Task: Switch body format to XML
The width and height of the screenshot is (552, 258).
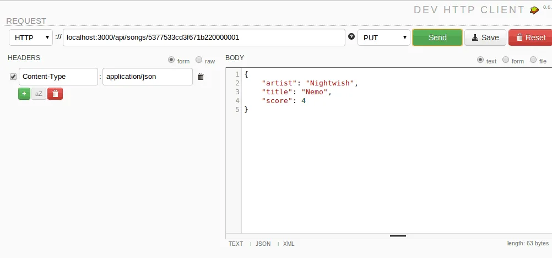Action: [x=288, y=244]
